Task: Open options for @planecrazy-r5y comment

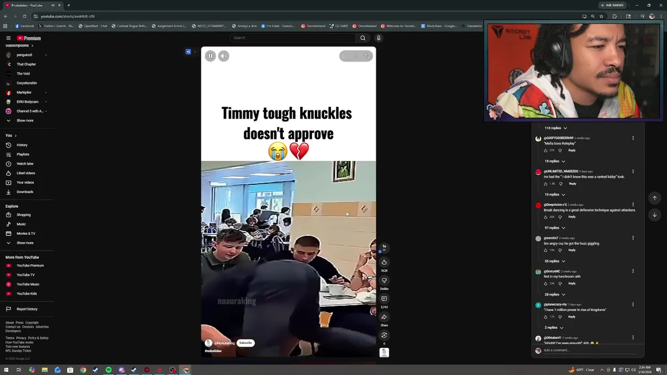Action: [633, 305]
